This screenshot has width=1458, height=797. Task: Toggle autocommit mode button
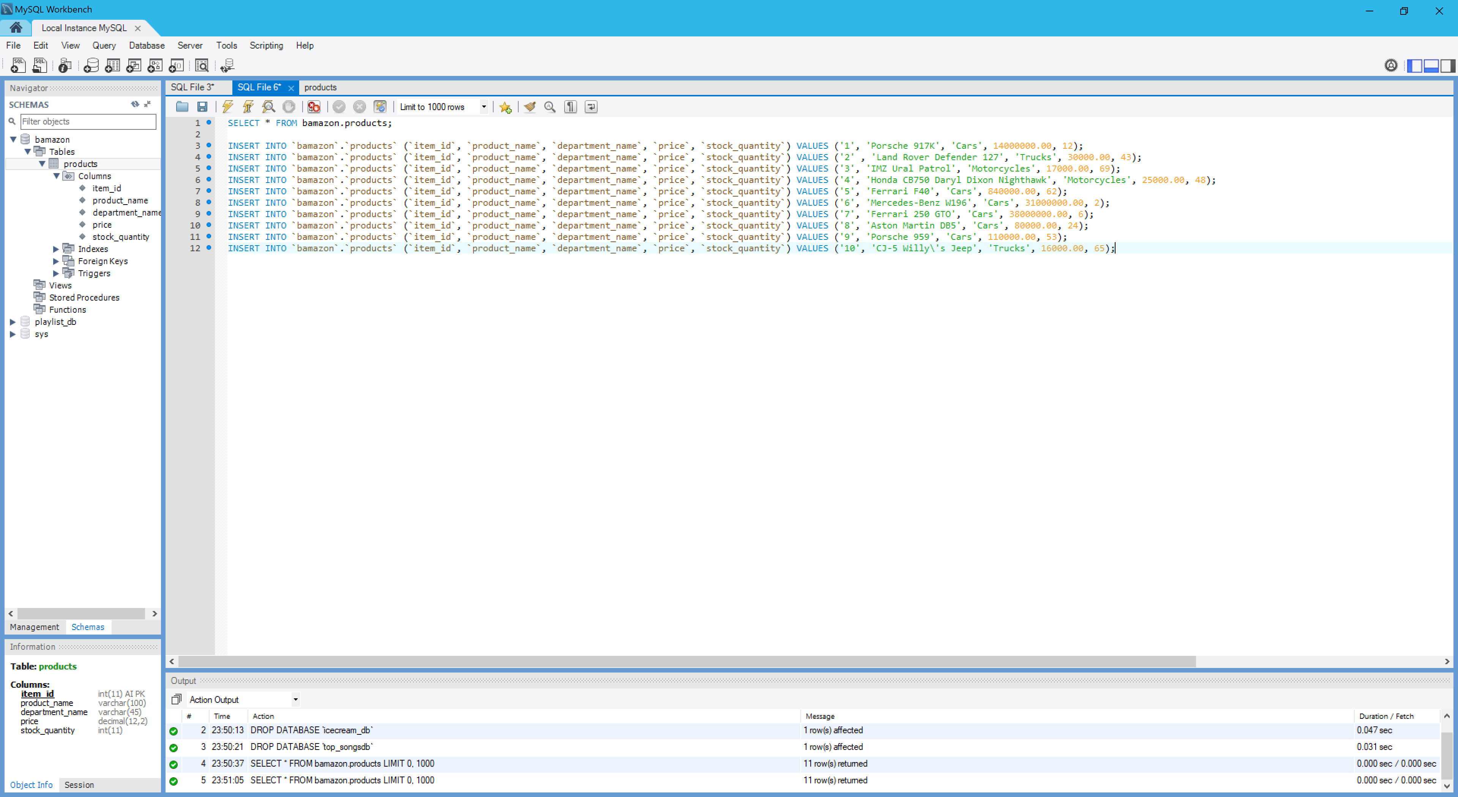[380, 106]
